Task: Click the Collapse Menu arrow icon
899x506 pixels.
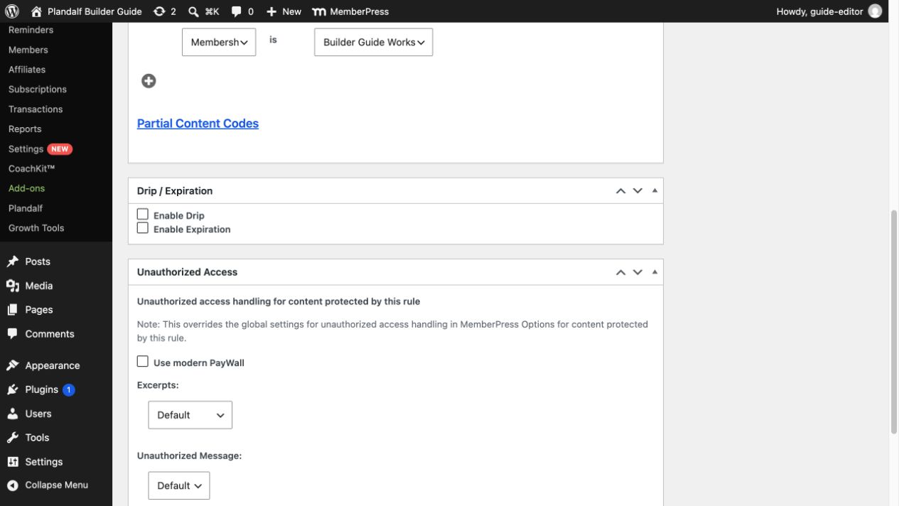Action: coord(13,485)
